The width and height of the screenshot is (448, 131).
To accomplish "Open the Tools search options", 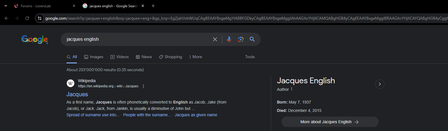I will [250, 57].
